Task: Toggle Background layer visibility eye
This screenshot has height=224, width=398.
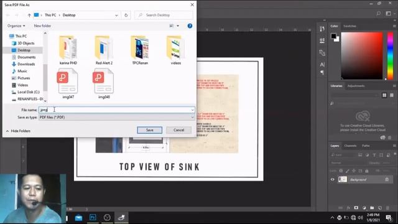Action: coord(332,180)
